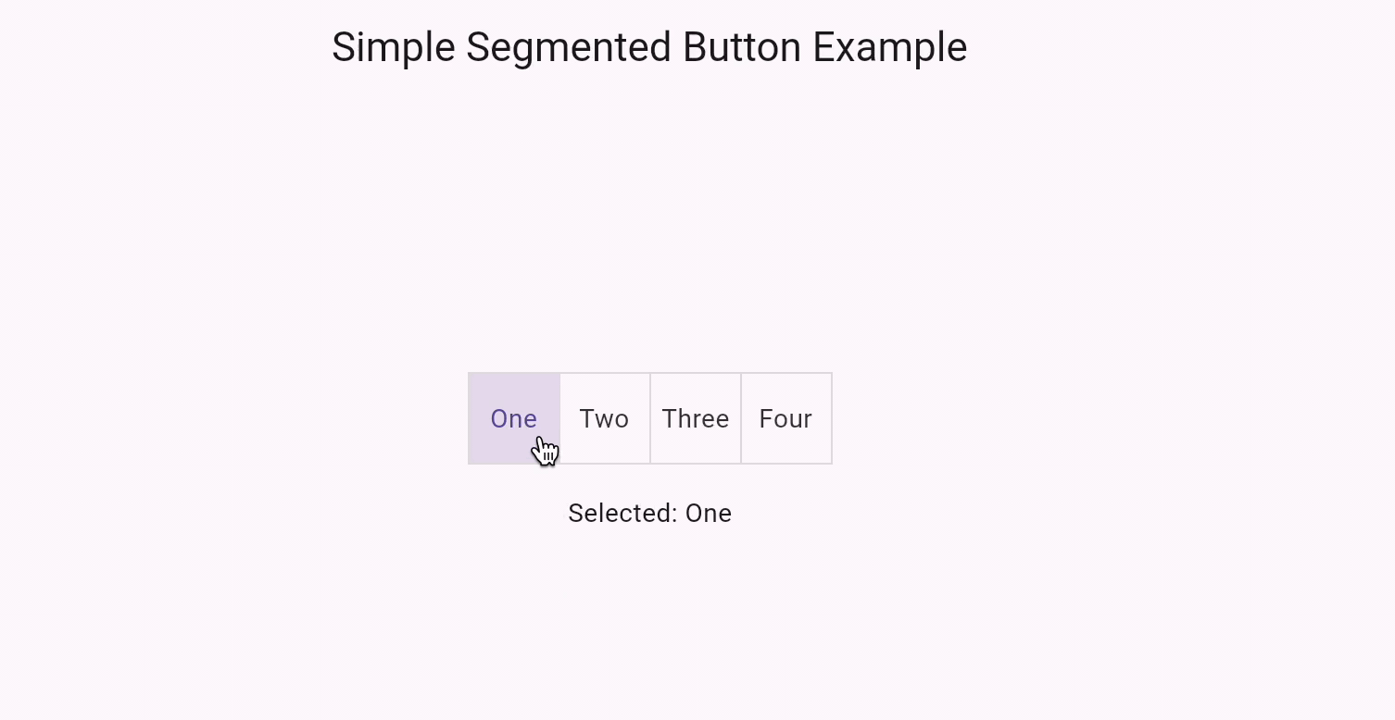Click the leftmost segment of the control
This screenshot has width=1395, height=720.
(x=513, y=418)
